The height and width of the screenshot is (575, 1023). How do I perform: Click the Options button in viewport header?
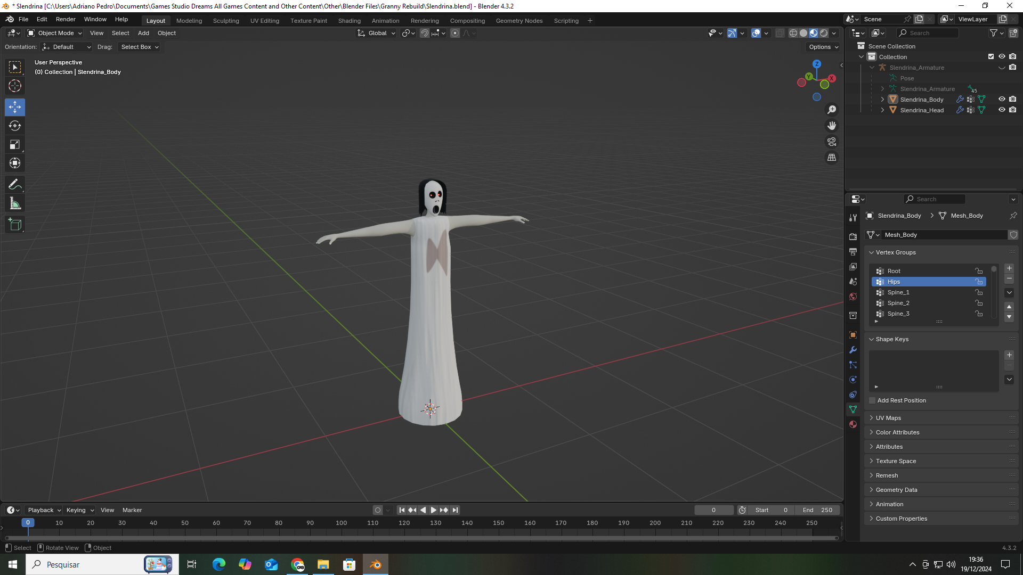[822, 47]
